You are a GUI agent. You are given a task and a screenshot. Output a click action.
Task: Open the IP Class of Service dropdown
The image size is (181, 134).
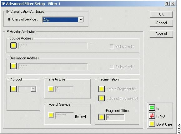(81, 20)
